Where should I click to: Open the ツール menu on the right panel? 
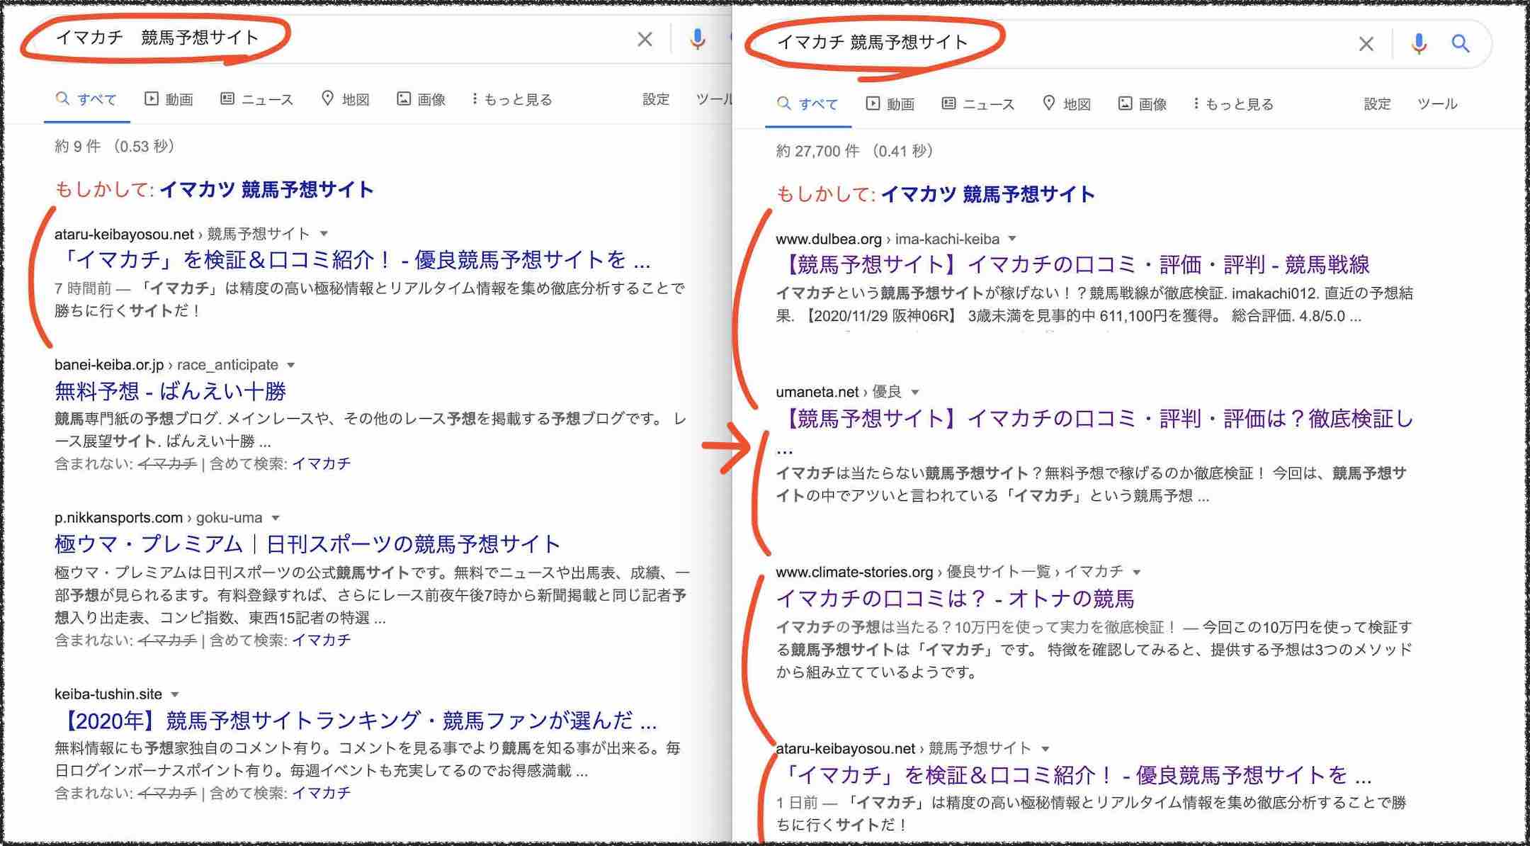1439,103
